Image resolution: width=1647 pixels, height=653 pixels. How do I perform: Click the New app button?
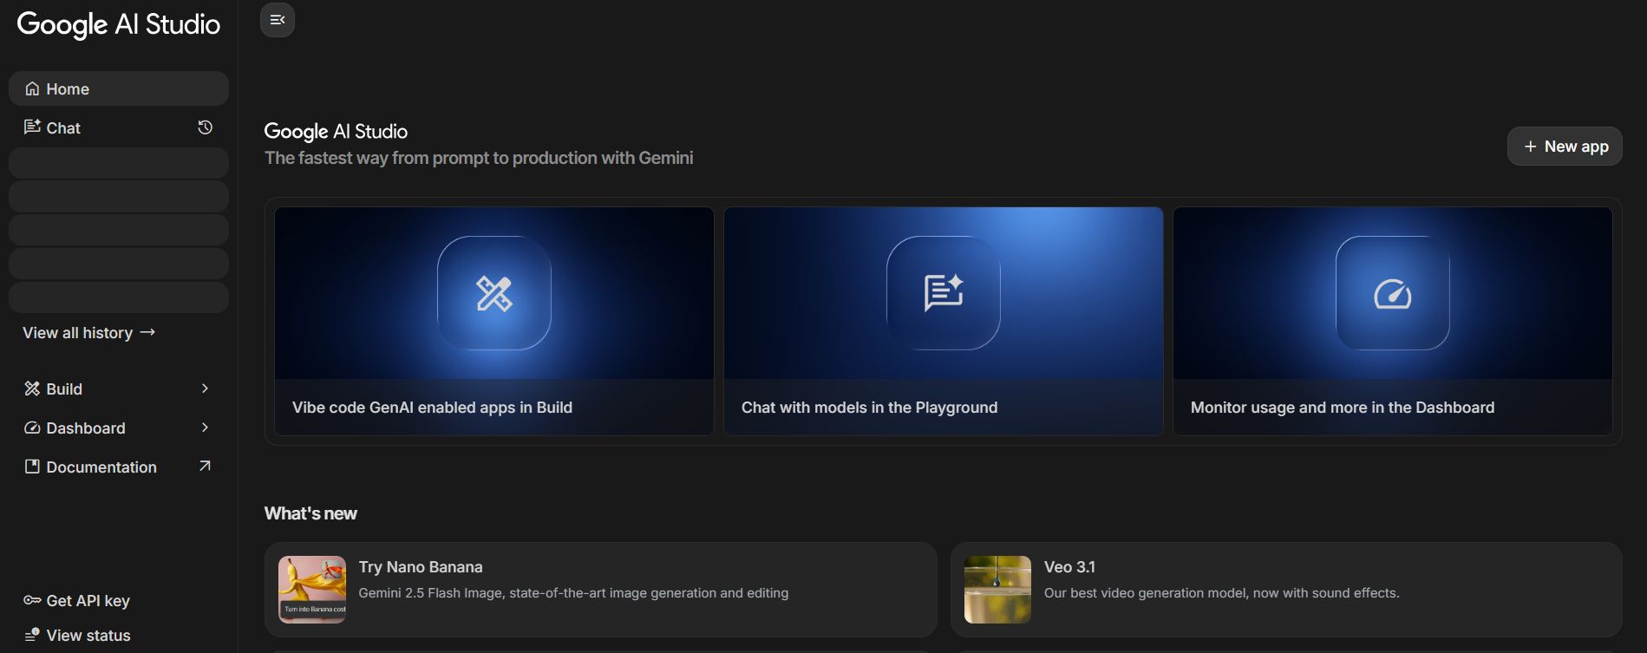click(1565, 147)
